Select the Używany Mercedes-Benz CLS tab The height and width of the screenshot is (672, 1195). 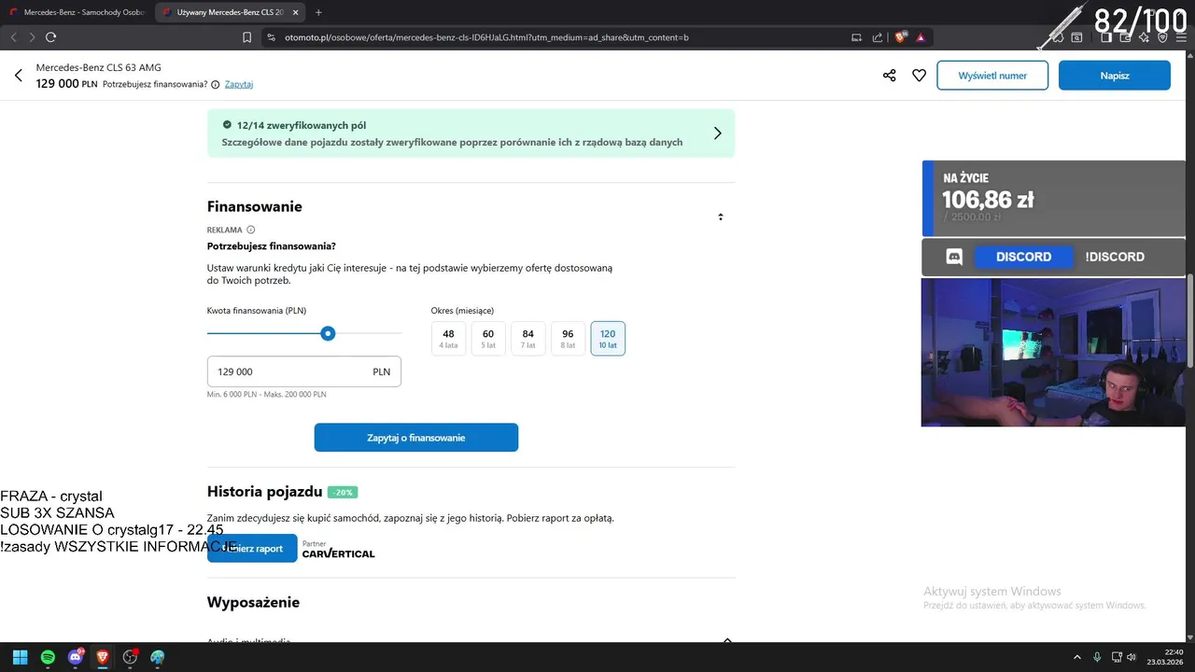point(231,12)
